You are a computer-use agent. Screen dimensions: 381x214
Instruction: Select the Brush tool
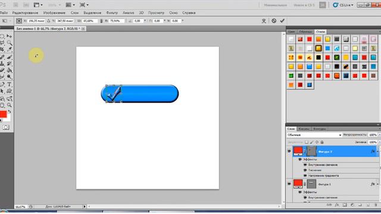pos(10,57)
